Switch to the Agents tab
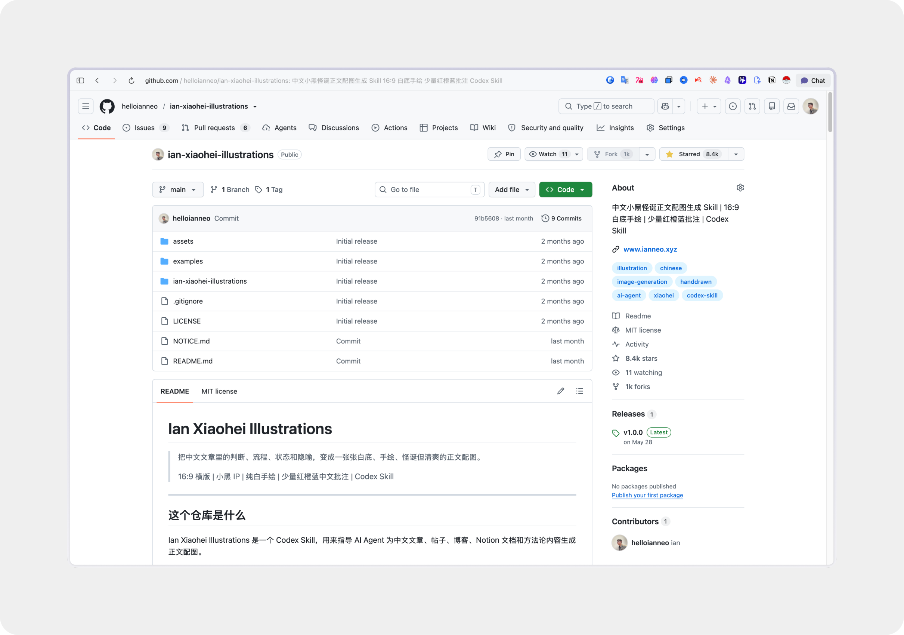904x635 pixels. [279, 127]
